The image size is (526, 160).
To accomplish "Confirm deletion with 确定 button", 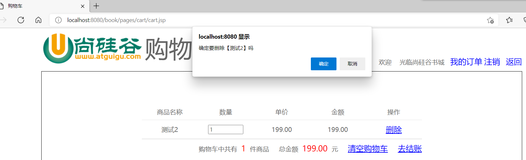I will tap(323, 64).
